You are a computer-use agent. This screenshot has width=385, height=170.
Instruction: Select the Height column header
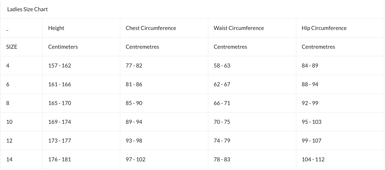point(56,28)
